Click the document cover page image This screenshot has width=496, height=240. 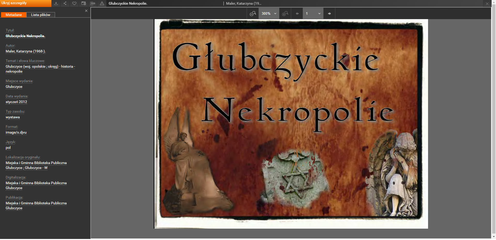(x=291, y=124)
